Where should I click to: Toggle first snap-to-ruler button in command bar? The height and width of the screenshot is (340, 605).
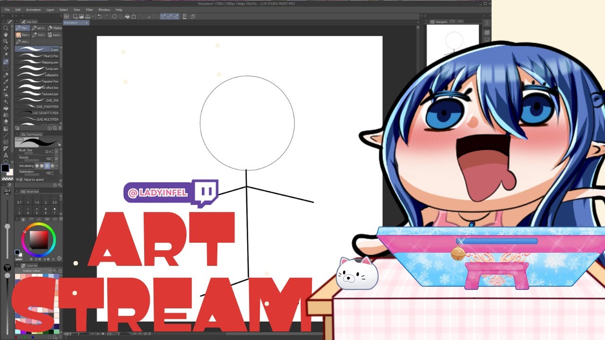(x=163, y=17)
